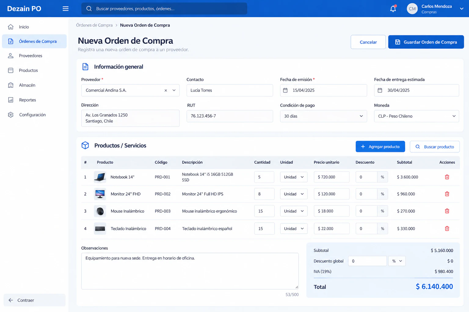Image resolution: width=469 pixels, height=312 pixels.
Task: Click the Cantidad field for Monitor 24" FHD
Action: (264, 194)
